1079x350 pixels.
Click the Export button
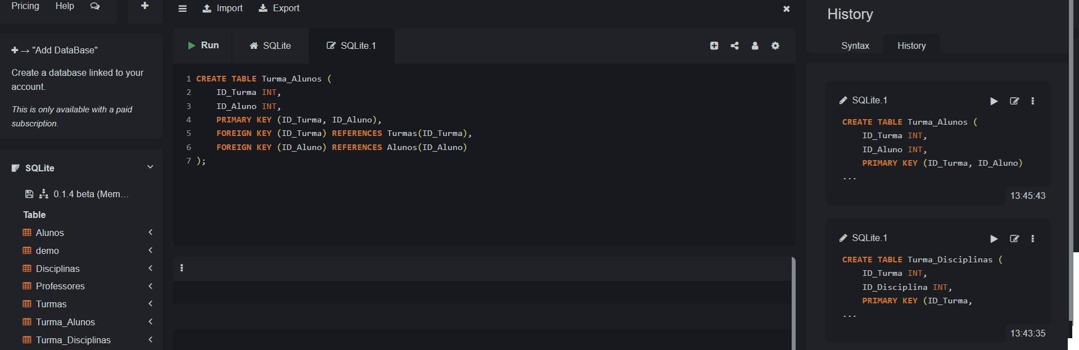(x=279, y=8)
